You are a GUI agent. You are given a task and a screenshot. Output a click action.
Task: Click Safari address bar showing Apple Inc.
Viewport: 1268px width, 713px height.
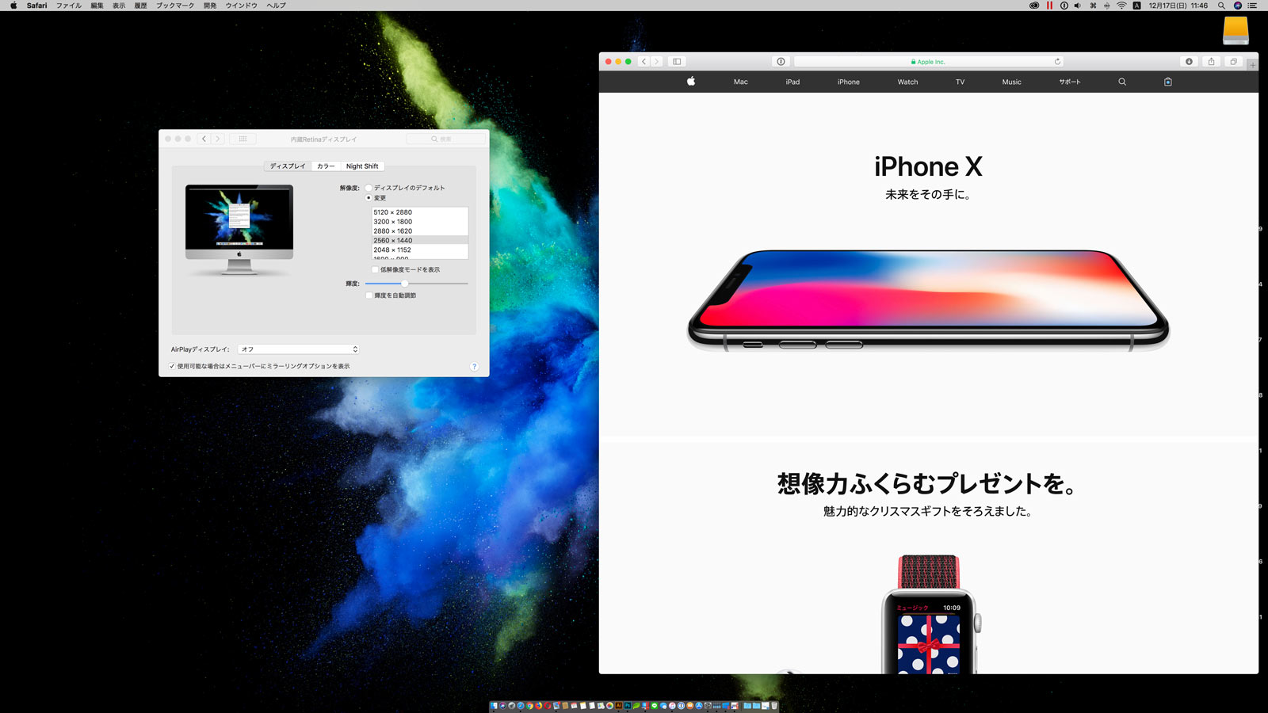coord(928,61)
